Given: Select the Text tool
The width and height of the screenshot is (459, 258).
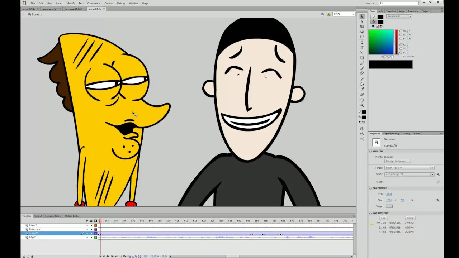Looking at the screenshot, I should point(362,48).
